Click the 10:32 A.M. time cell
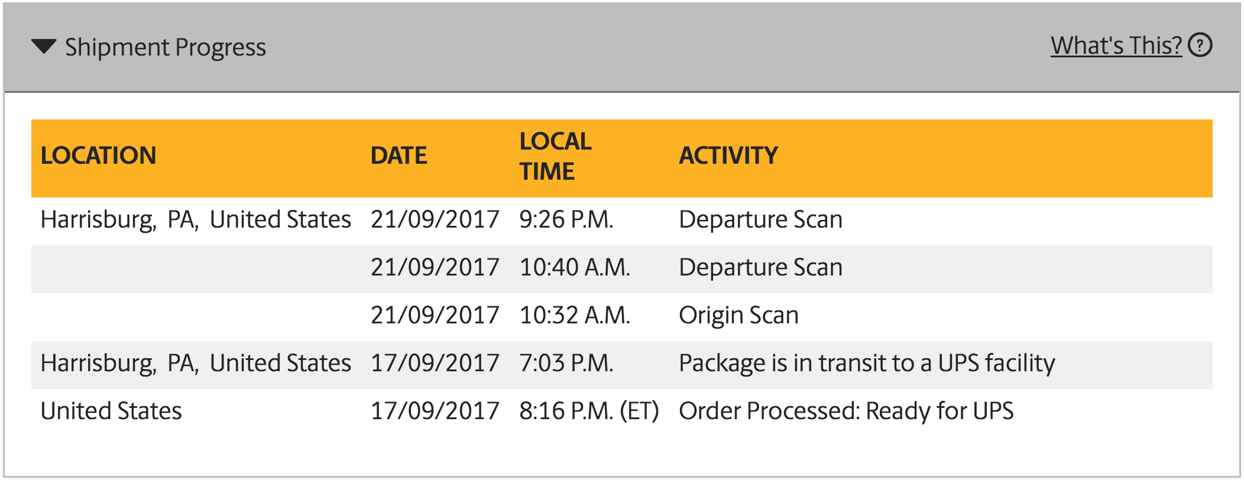 coord(575,315)
